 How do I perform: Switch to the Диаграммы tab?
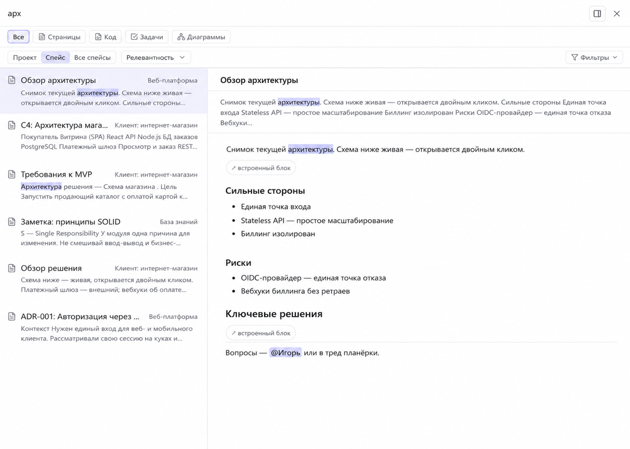coord(201,37)
